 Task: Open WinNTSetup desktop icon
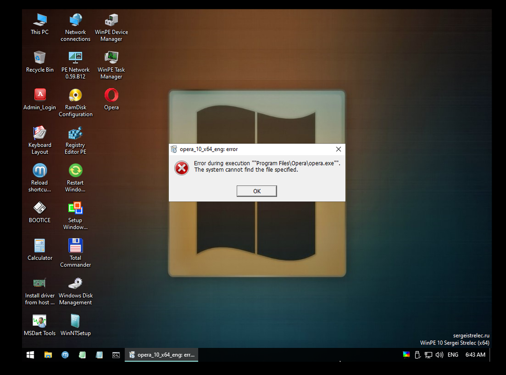[75, 325]
